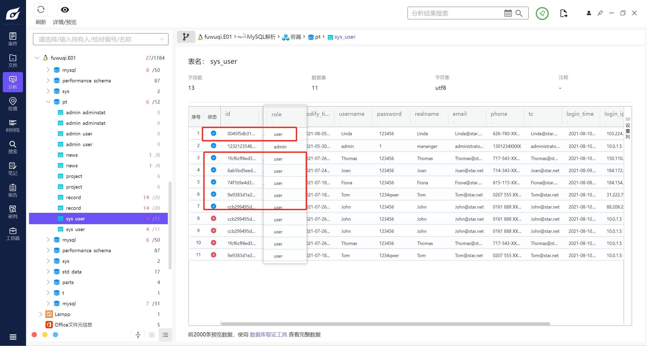Click the branch icon beside breadcrumb

[186, 37]
